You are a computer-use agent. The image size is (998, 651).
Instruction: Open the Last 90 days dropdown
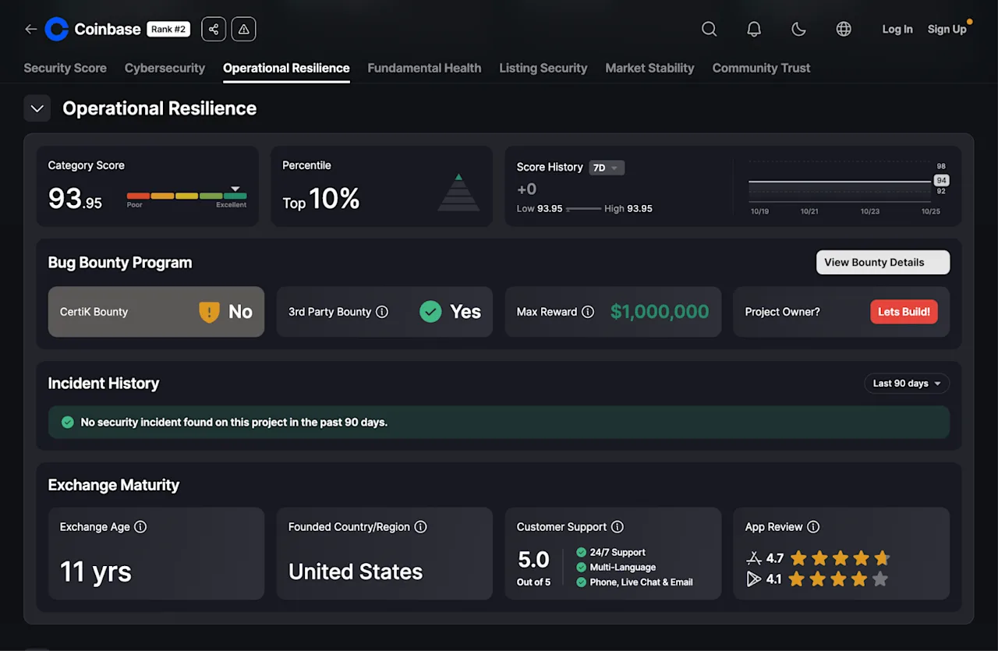tap(907, 384)
